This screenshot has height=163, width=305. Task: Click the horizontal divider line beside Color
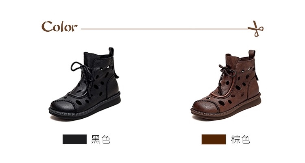tap(164, 29)
